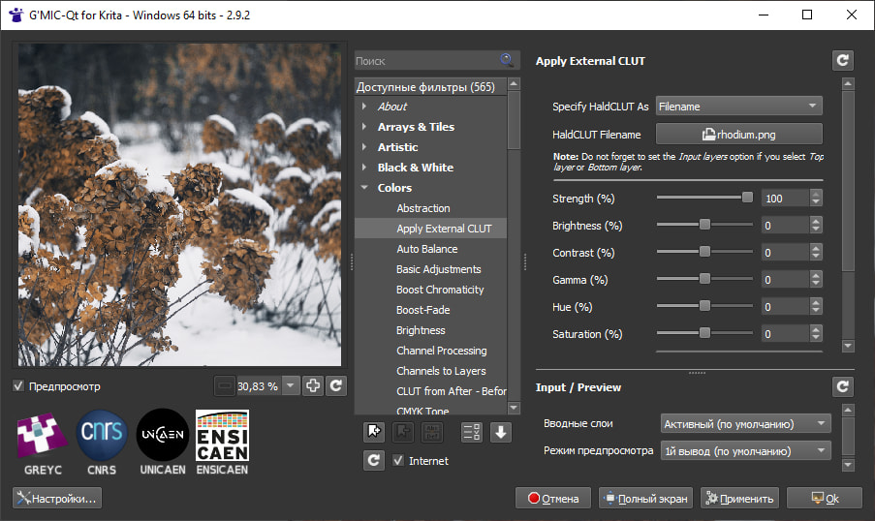Collapse the Colors filter category
This screenshot has width=875, height=521.
(364, 188)
